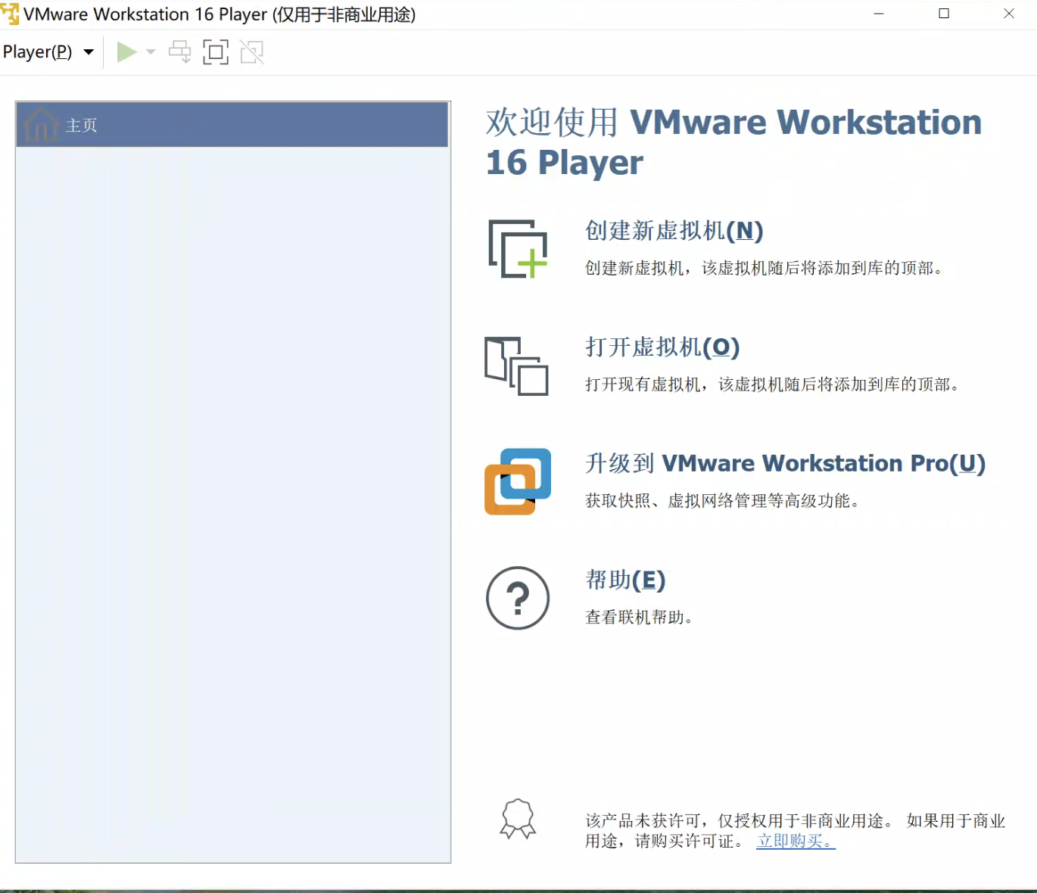The height and width of the screenshot is (893, 1037).
Task: Expand the Player menu dropdown arrow
Action: 89,52
